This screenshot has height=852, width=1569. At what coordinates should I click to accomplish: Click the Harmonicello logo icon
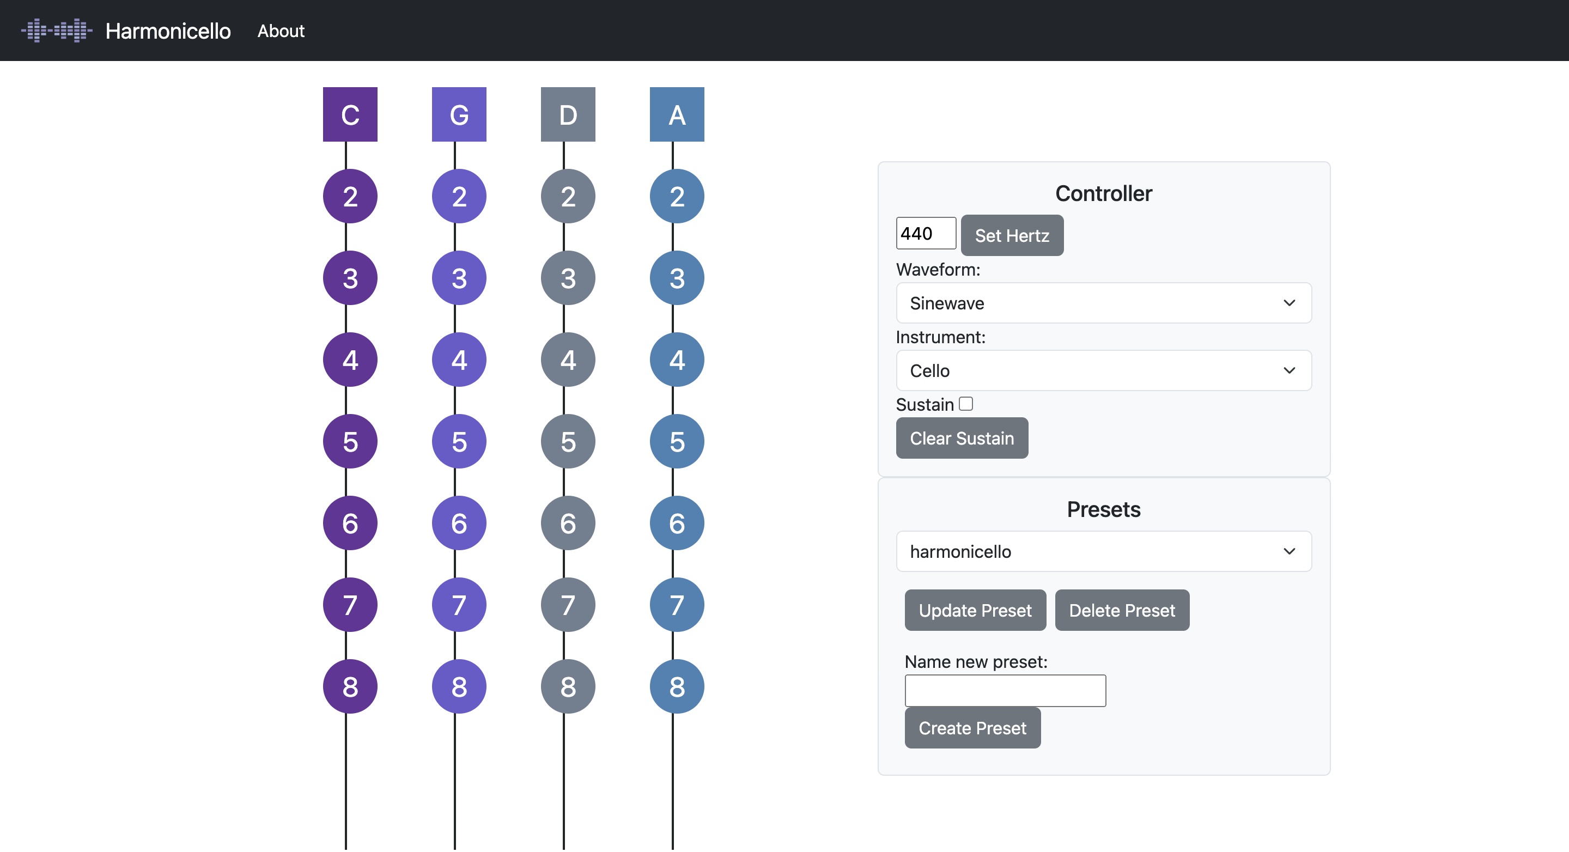pos(56,30)
